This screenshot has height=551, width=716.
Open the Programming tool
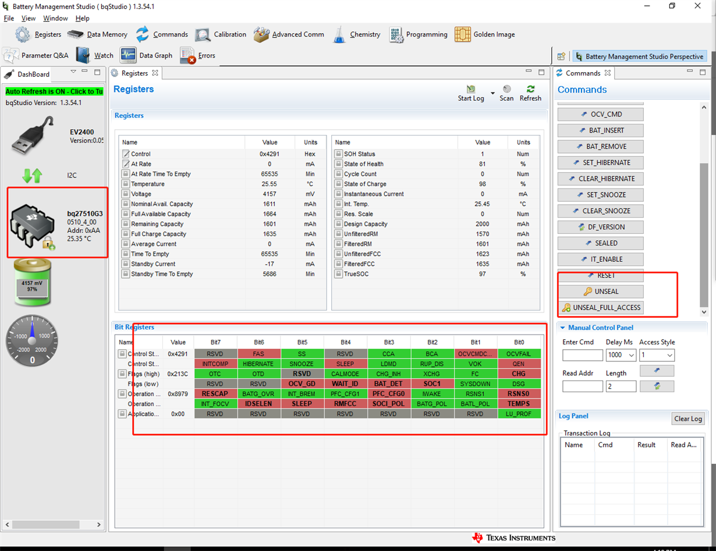(418, 34)
